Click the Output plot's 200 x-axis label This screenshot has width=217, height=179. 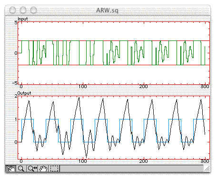144,161
